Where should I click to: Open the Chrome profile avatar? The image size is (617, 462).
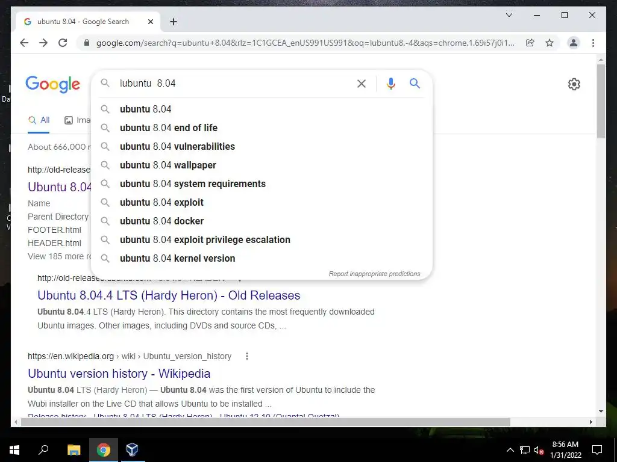point(574,43)
